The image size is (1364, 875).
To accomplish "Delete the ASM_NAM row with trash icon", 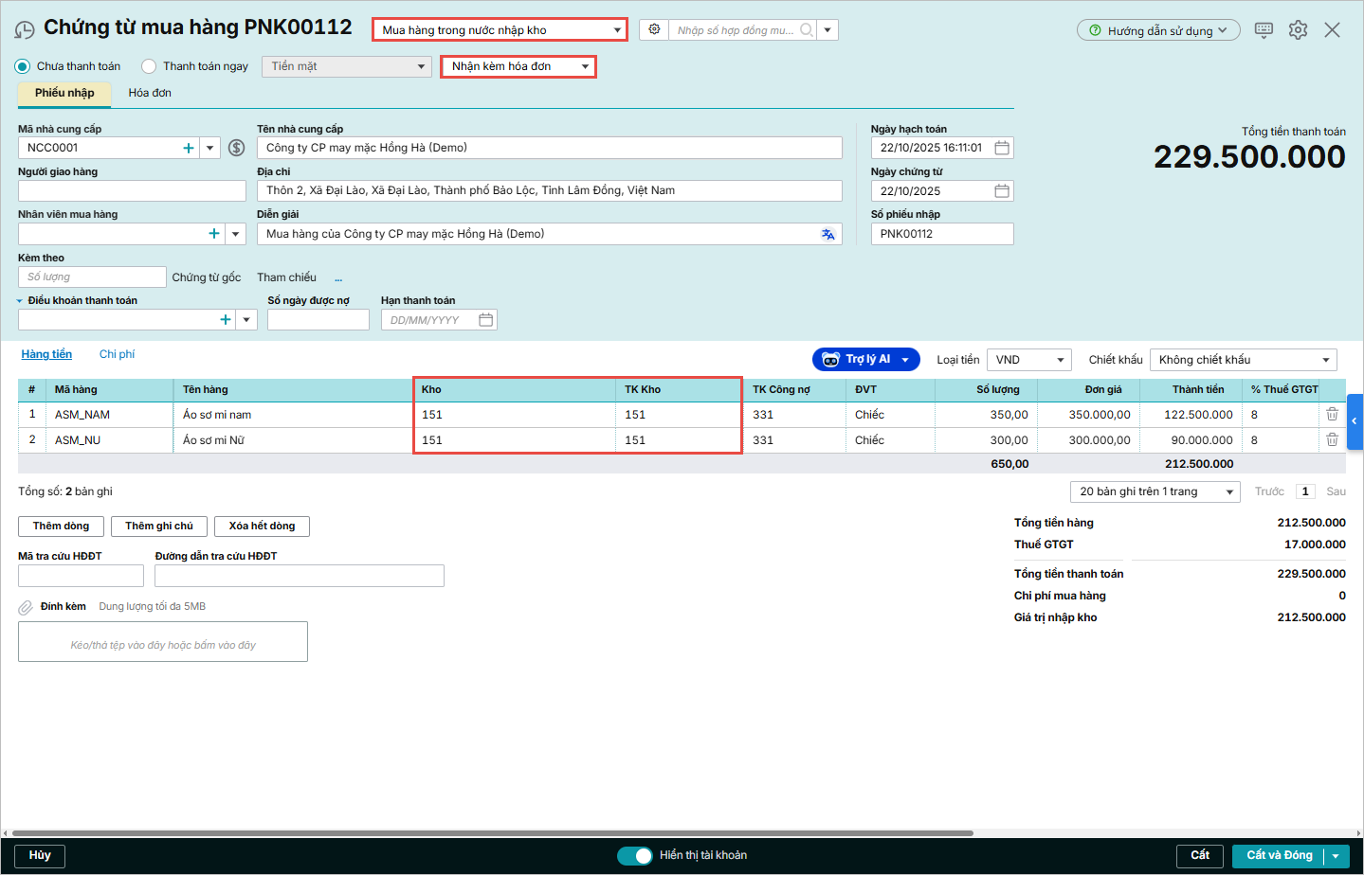I will (1332, 415).
